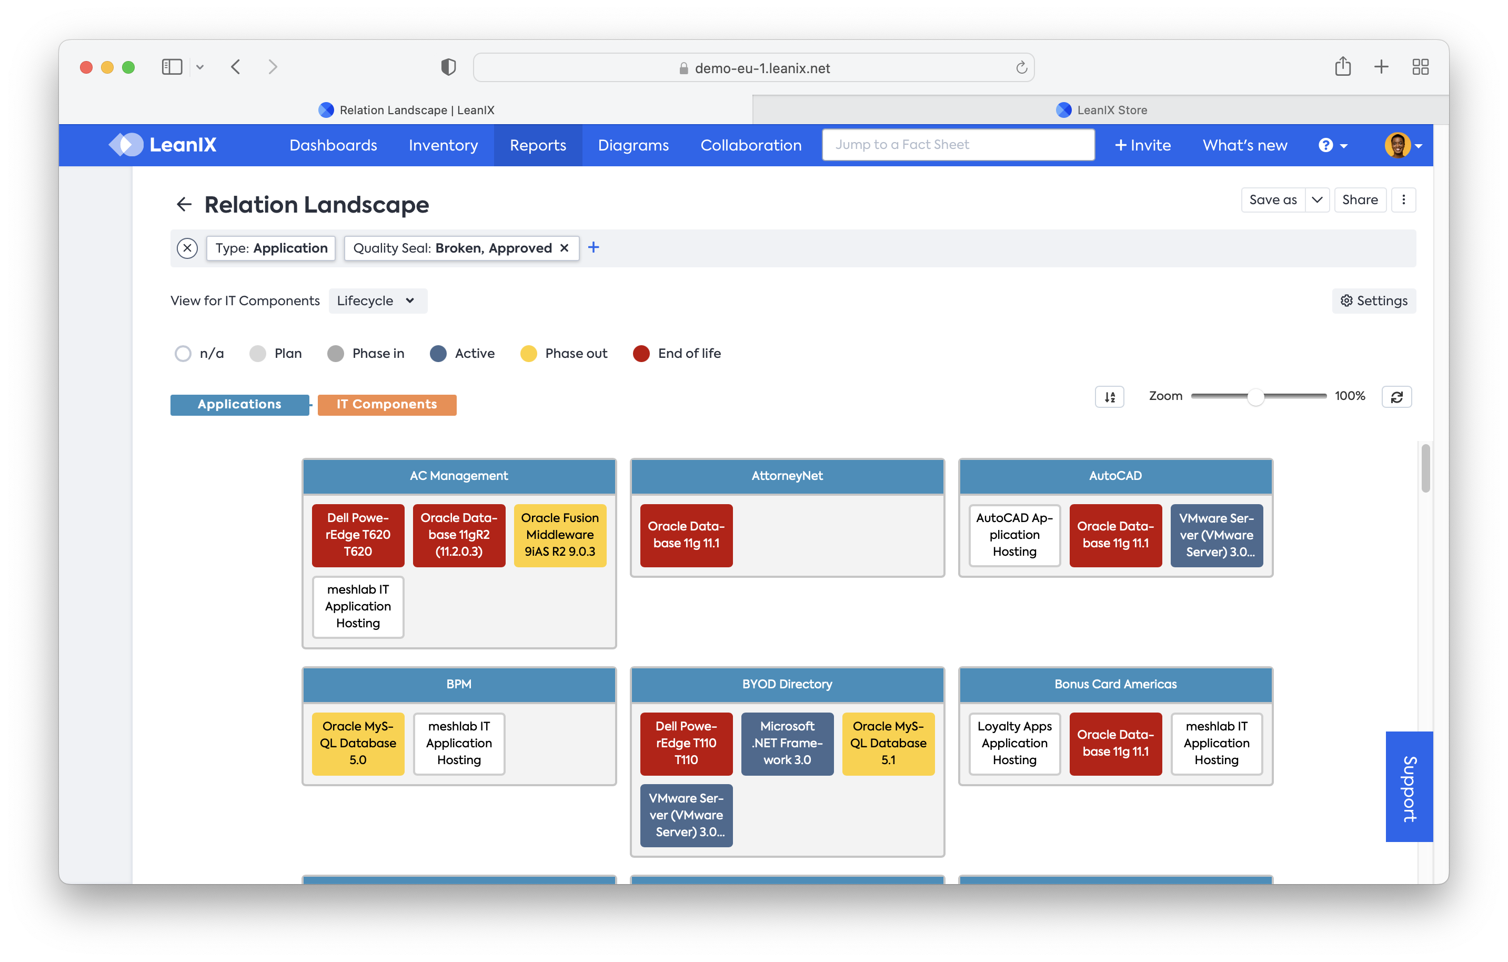
Task: Open the Diagrams navigation tab
Action: click(x=632, y=145)
